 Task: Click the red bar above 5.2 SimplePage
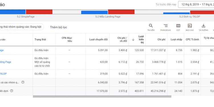(39, 12)
